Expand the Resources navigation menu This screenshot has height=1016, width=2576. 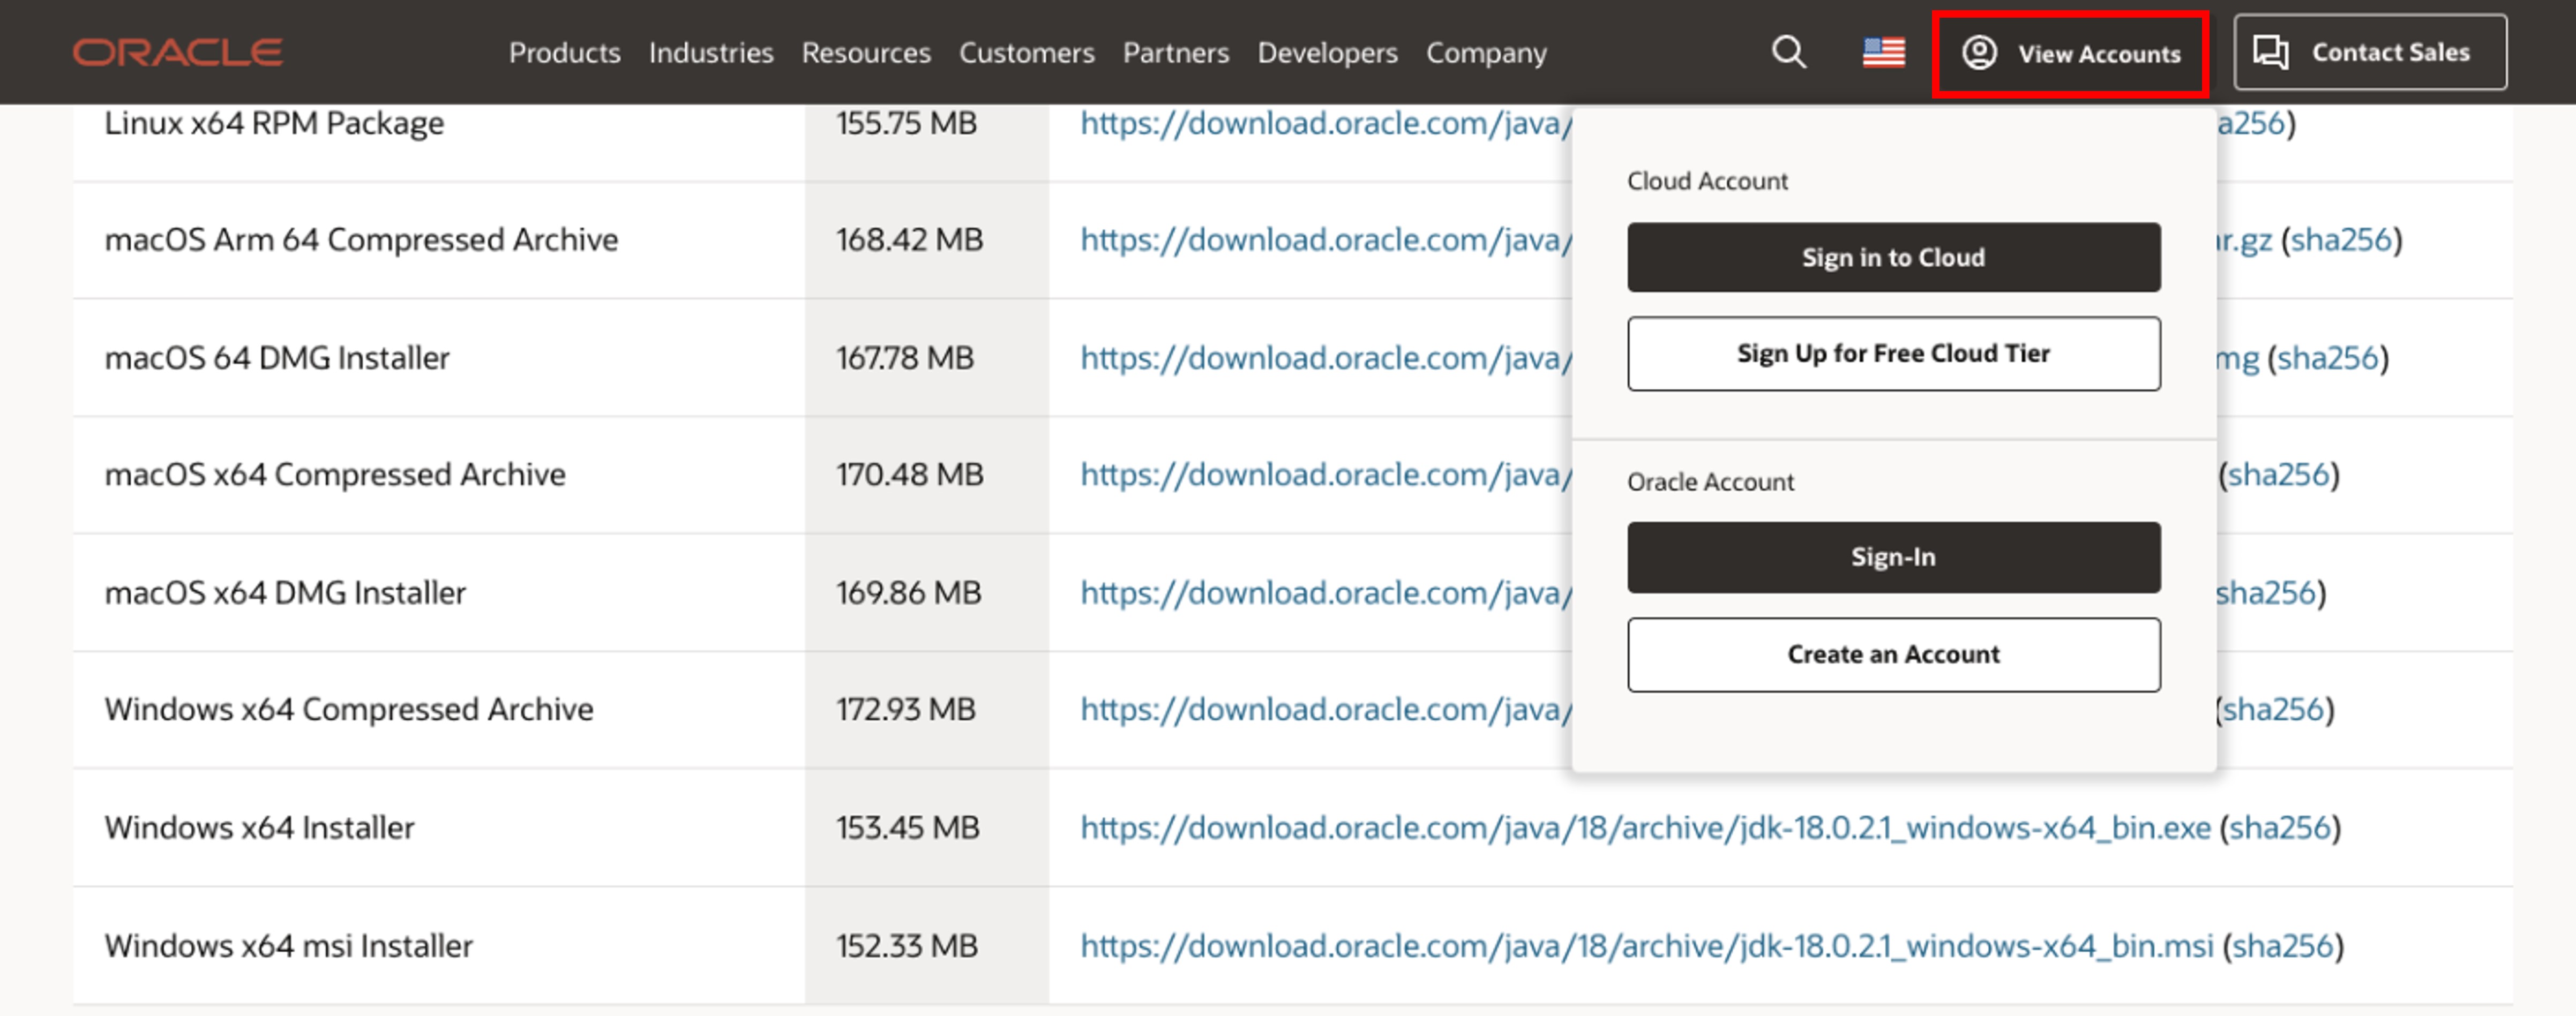click(x=865, y=52)
